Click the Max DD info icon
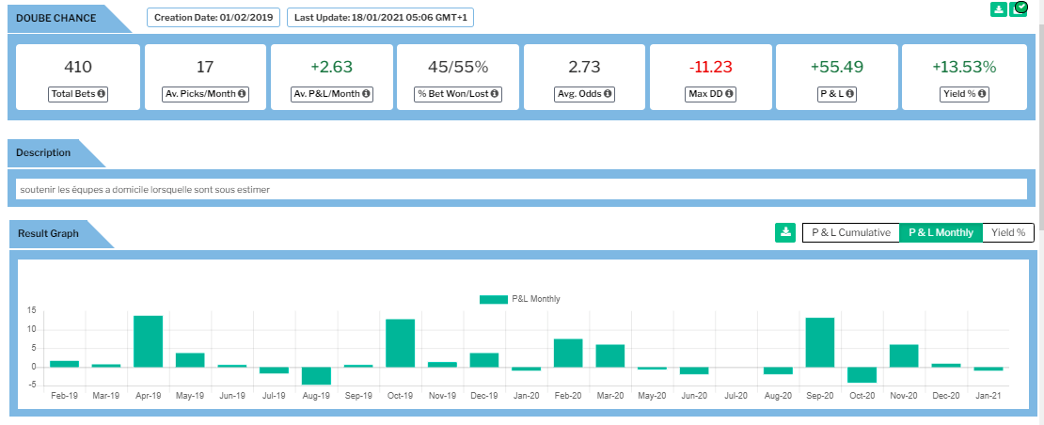1044x425 pixels. (729, 94)
